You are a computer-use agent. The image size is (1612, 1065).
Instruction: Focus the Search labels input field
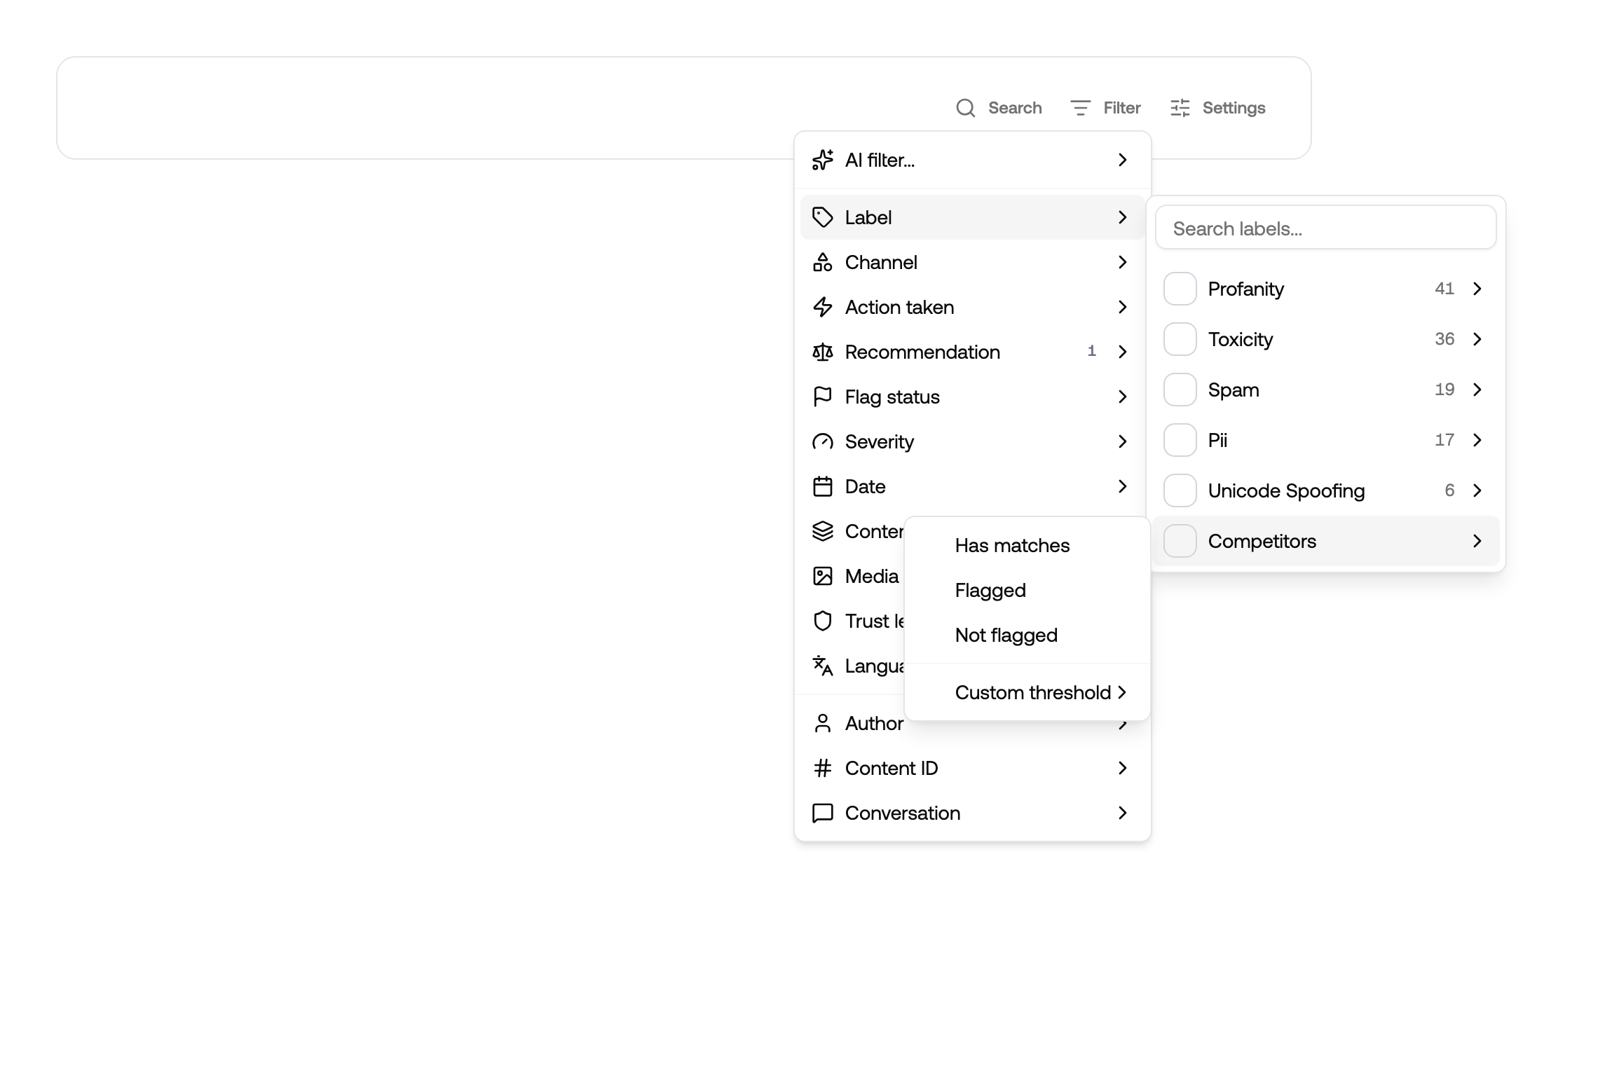[1326, 228]
